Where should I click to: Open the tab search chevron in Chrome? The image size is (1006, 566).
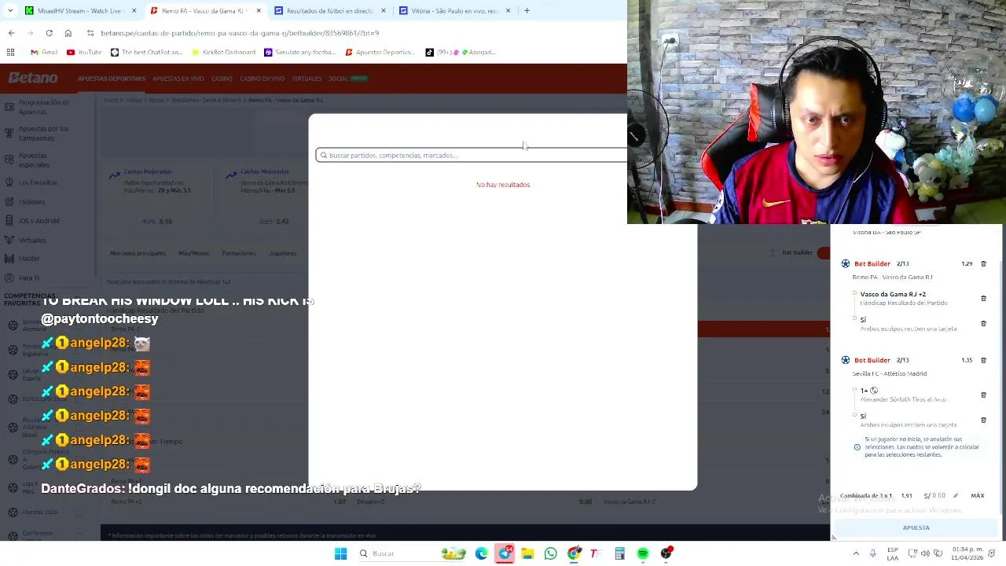(x=10, y=11)
